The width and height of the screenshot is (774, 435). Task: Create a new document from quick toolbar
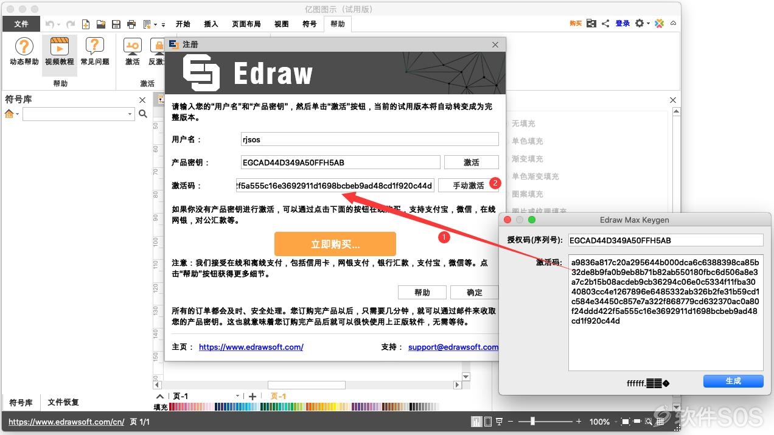[86, 24]
